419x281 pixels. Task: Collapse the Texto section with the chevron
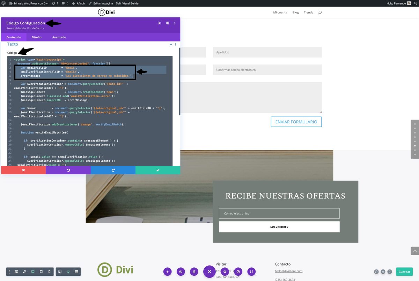(x=171, y=44)
